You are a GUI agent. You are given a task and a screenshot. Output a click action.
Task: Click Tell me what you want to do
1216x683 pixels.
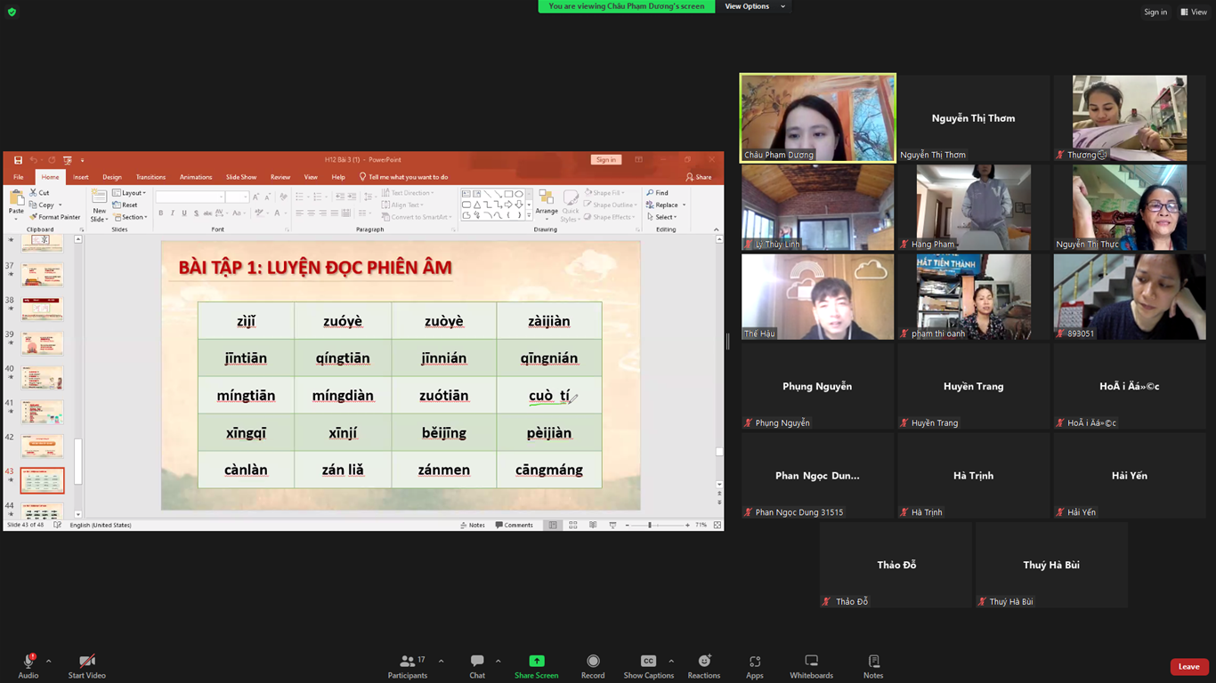(x=403, y=177)
